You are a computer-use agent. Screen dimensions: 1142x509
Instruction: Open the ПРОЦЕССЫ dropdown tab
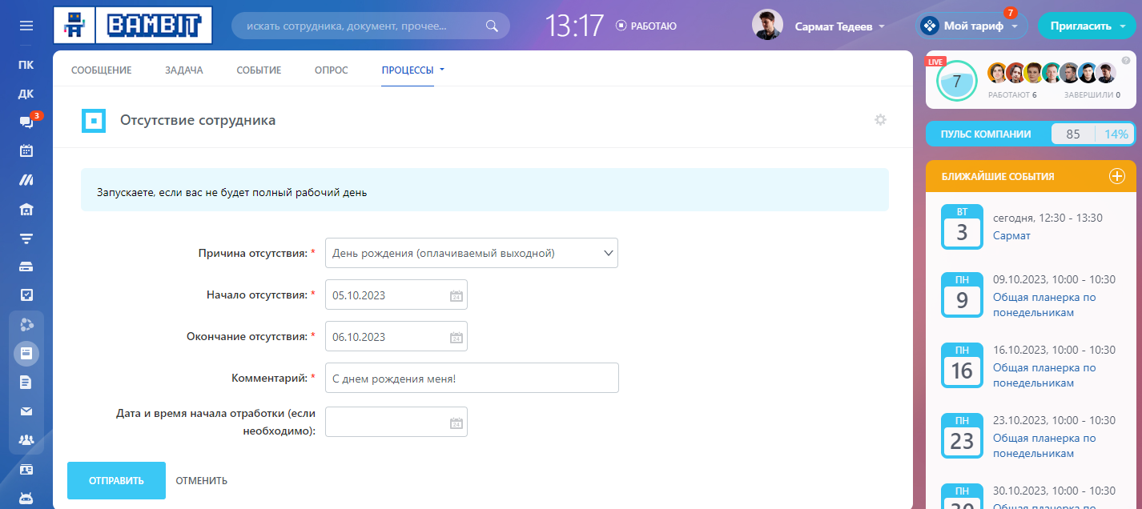412,70
